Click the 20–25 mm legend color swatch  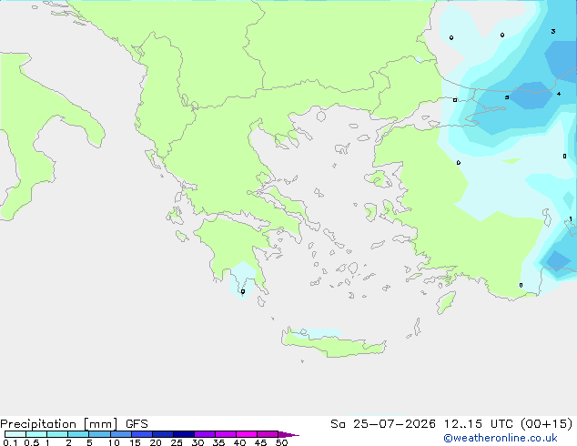[163, 434]
